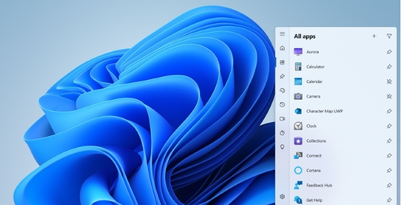
Task: Pin the Feedback Hub app
Action: tap(389, 185)
